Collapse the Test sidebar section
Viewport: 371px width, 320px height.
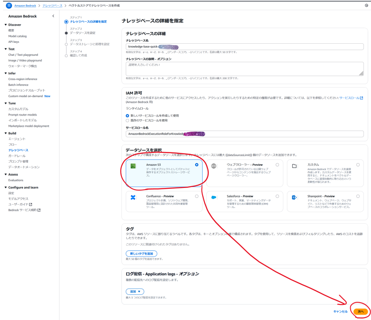tap(6, 49)
